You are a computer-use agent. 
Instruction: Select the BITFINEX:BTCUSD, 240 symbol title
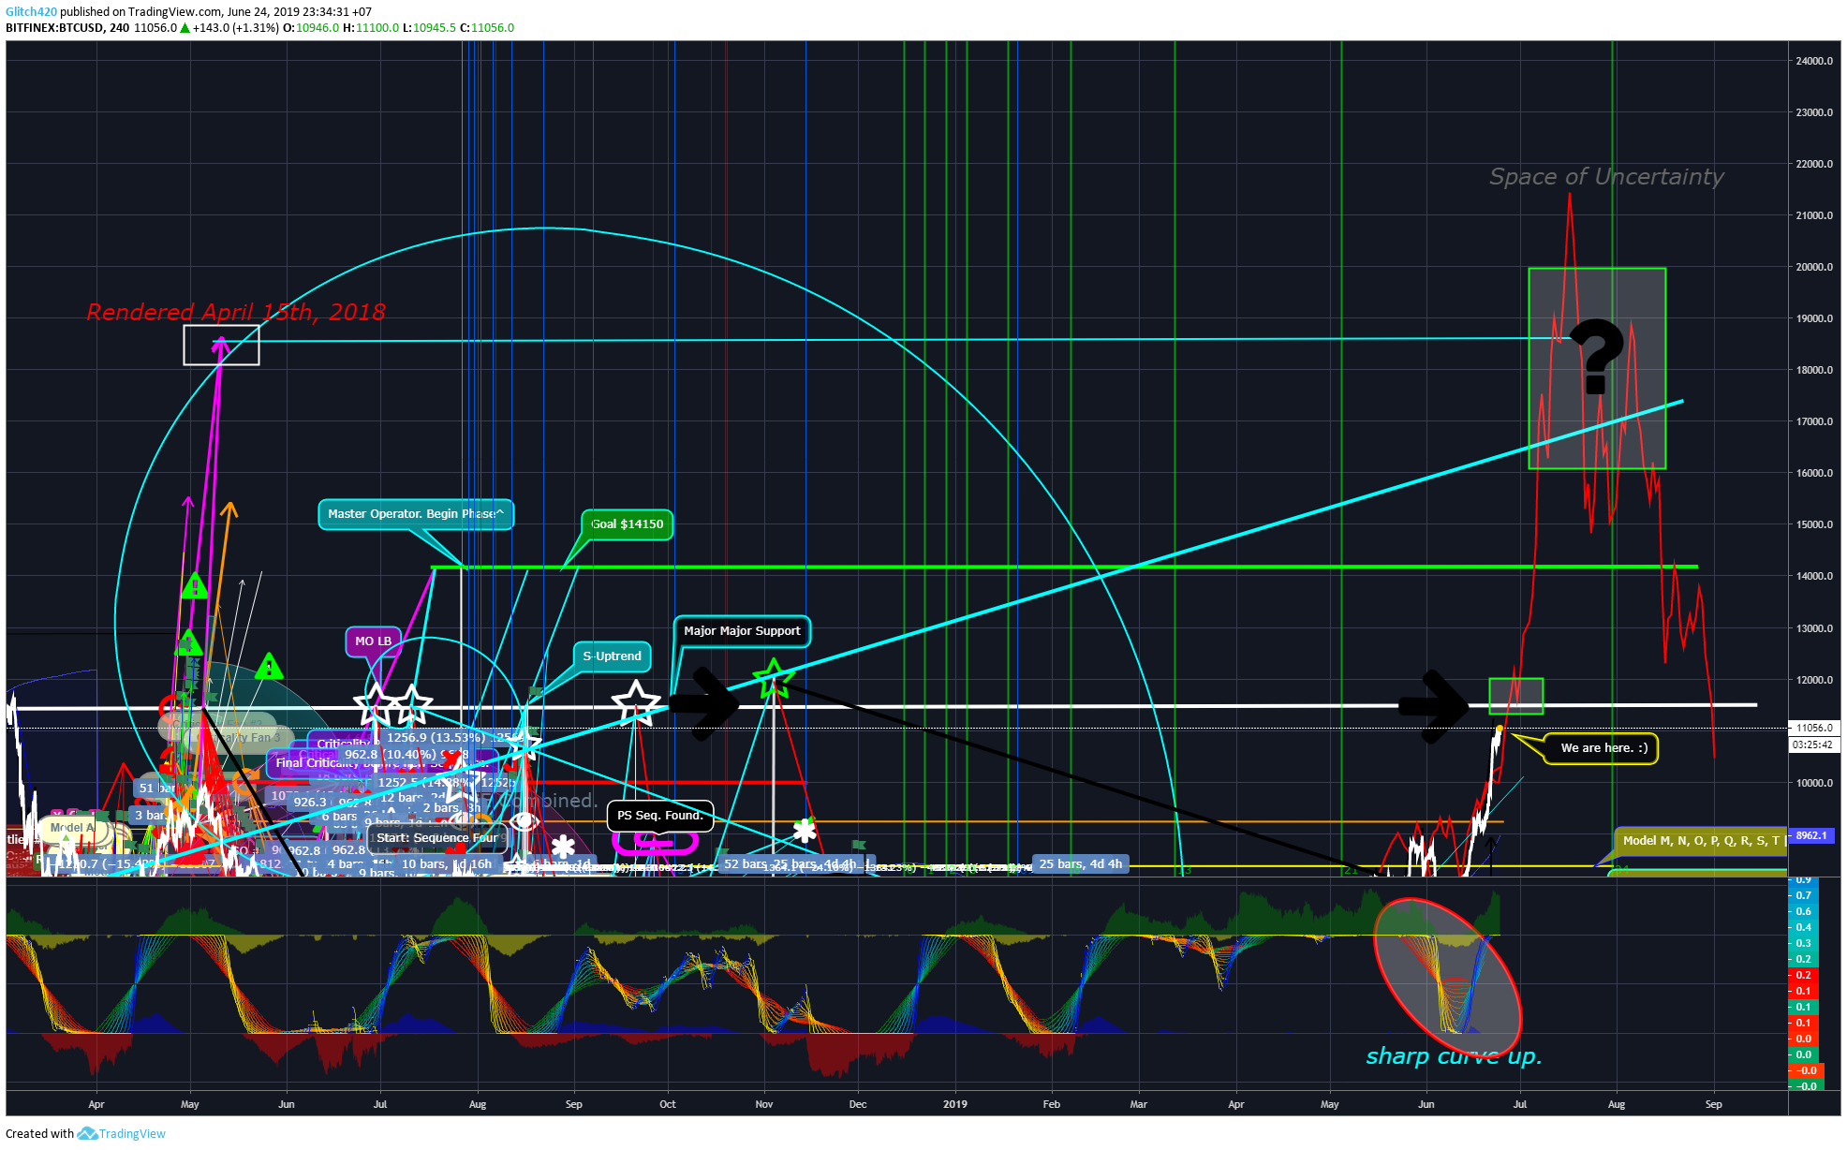click(x=67, y=28)
